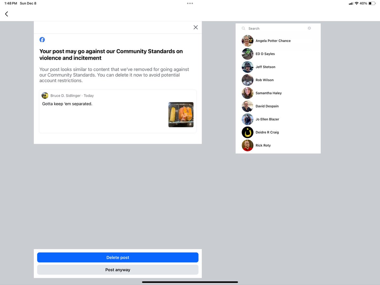
Task: Click the name Rob Wilson
Action: click(264, 80)
